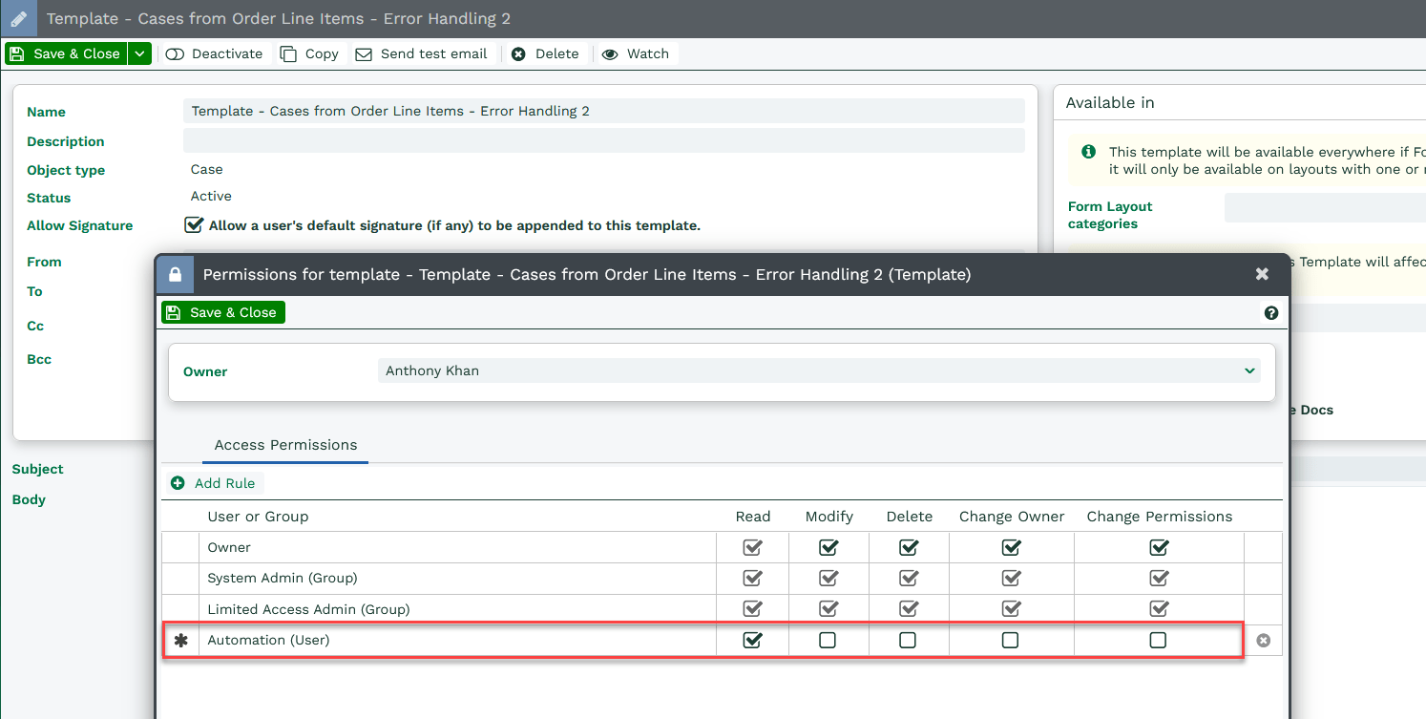Enable Change Owner for Automation (User)
Image resolution: width=1426 pixels, height=719 pixels.
1010,640
